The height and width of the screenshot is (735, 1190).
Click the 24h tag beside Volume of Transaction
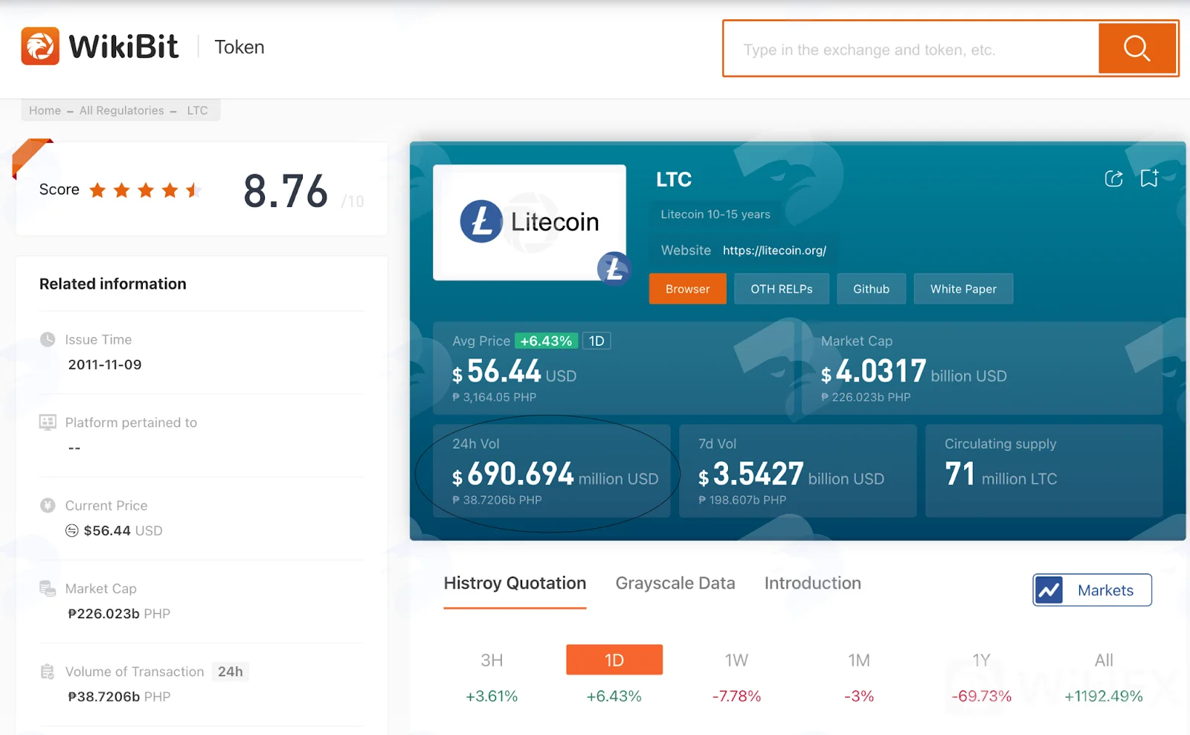pos(231,672)
